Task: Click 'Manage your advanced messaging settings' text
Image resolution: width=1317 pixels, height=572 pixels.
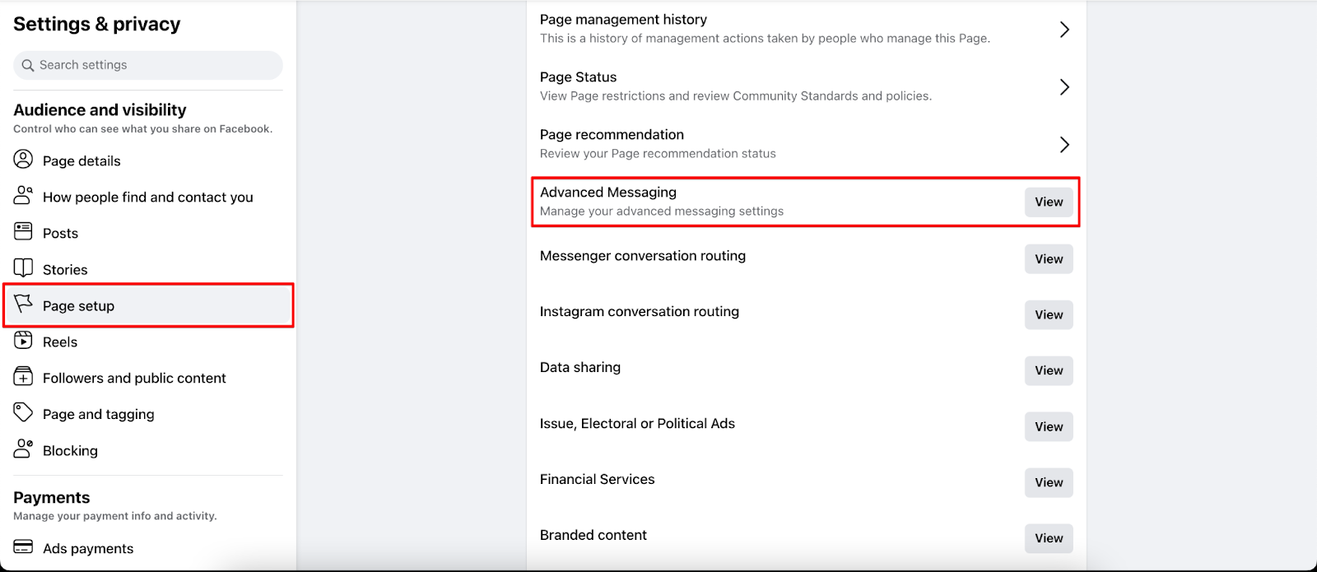Action: [x=662, y=212]
